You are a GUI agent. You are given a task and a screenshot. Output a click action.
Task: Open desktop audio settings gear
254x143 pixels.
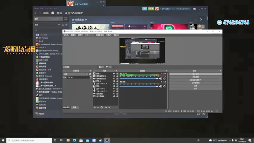(164, 86)
